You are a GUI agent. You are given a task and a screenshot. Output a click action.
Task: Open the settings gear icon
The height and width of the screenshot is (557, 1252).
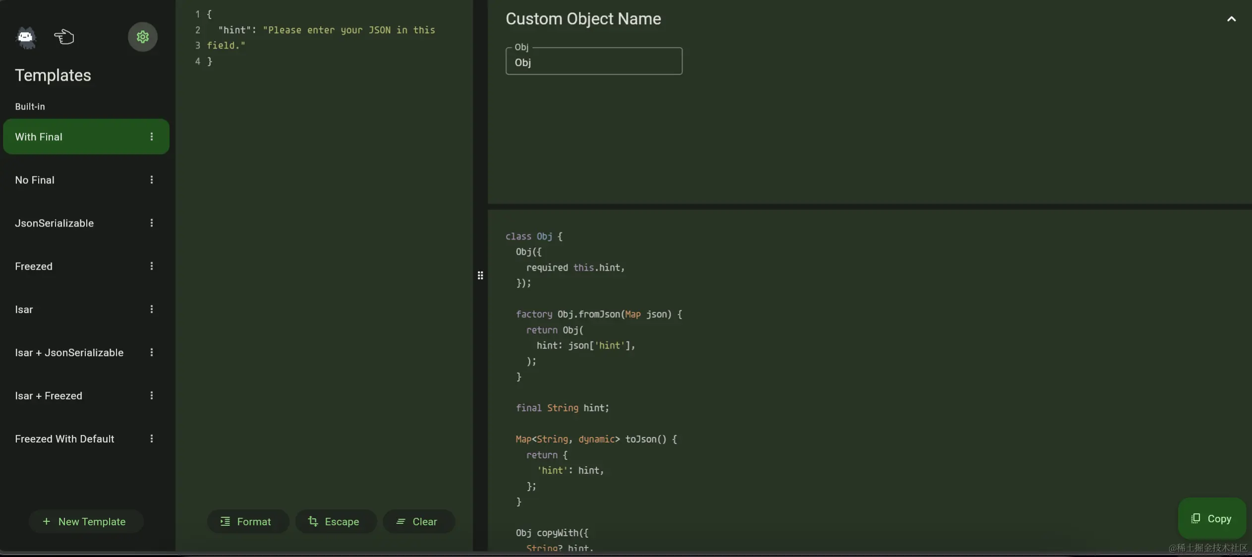tap(142, 37)
